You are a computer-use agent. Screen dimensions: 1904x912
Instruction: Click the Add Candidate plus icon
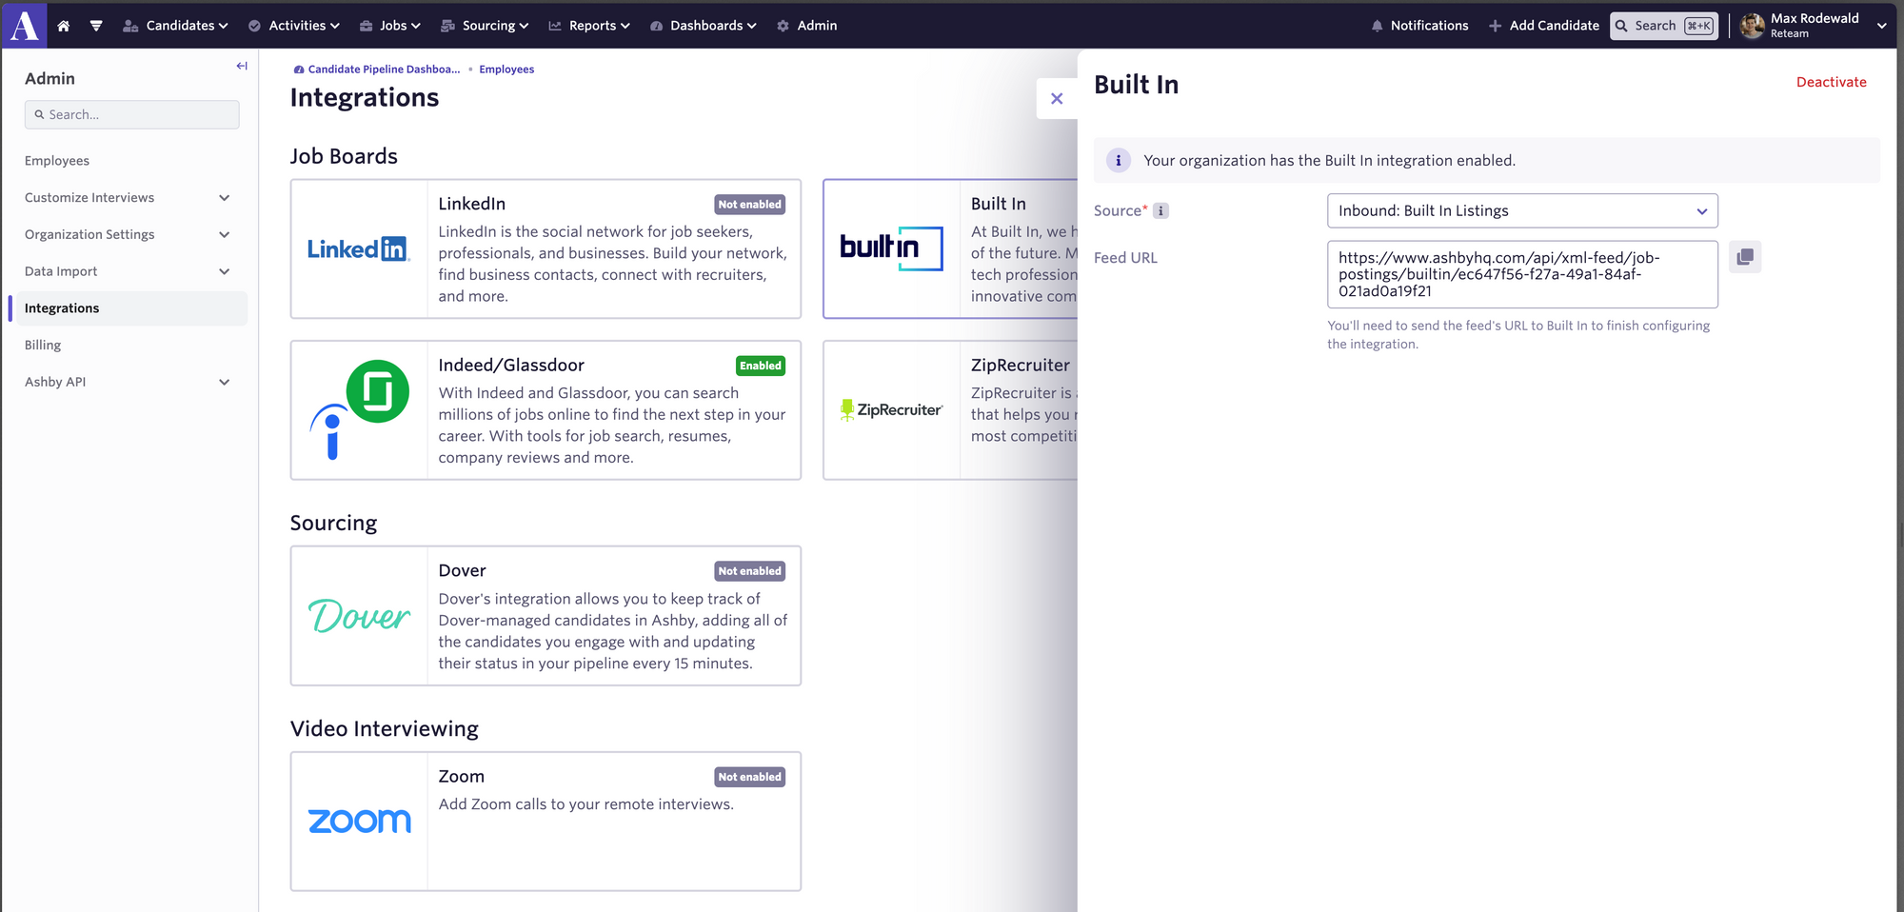pyautogui.click(x=1493, y=26)
